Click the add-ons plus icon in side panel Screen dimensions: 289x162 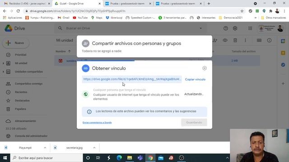(x=283, y=84)
